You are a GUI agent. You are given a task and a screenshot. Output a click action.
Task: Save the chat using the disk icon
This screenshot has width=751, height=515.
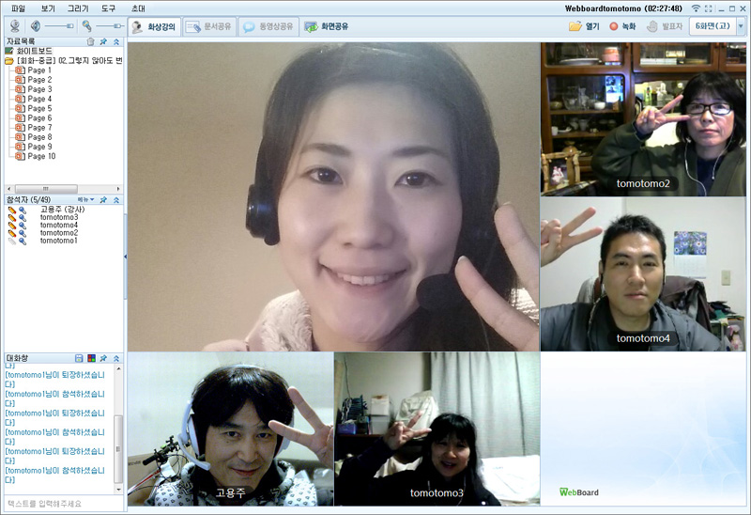[79, 358]
